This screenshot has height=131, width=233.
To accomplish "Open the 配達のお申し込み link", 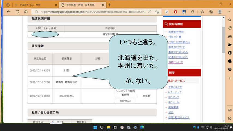I will (178, 57).
